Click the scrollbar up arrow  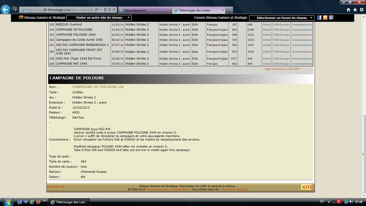pyautogui.click(x=364, y=17)
